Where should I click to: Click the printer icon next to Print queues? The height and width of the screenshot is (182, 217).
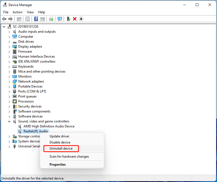pos(15,96)
